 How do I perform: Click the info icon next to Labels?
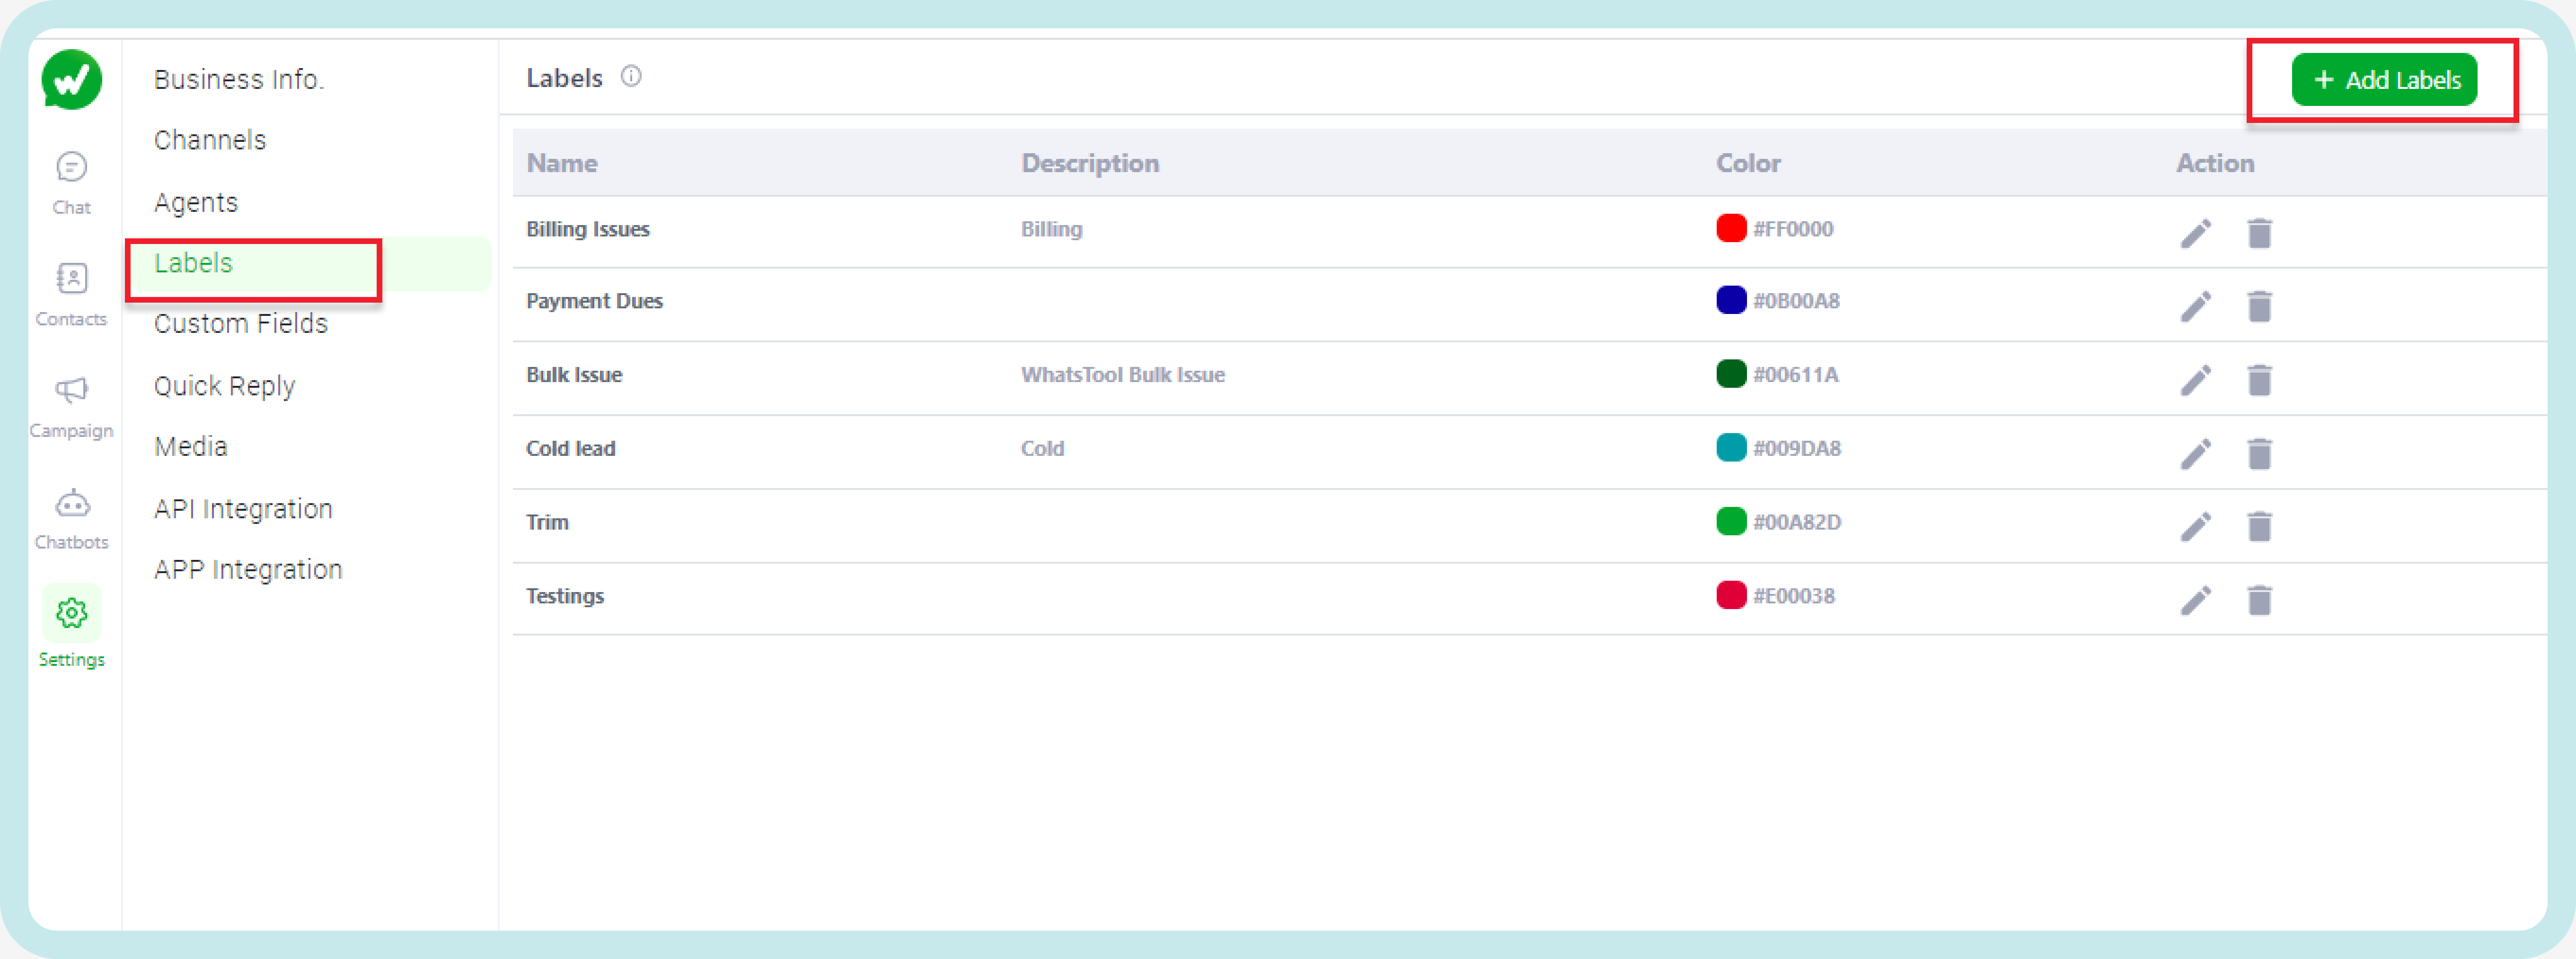tap(631, 76)
